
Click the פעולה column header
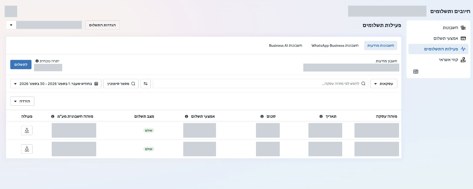pos(27,116)
